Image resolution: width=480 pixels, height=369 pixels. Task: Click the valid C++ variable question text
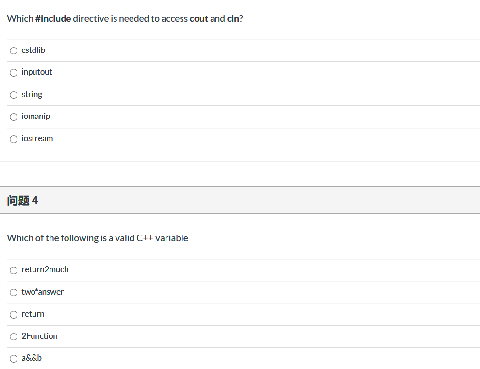tap(98, 238)
